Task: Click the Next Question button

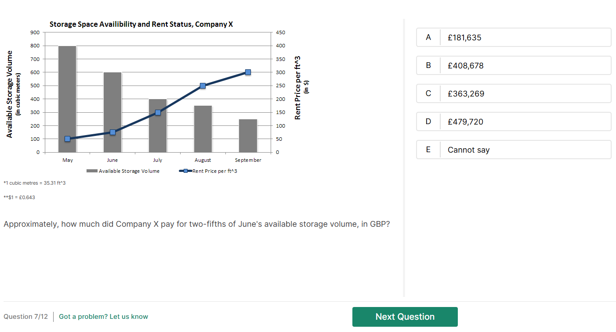Action: click(405, 317)
